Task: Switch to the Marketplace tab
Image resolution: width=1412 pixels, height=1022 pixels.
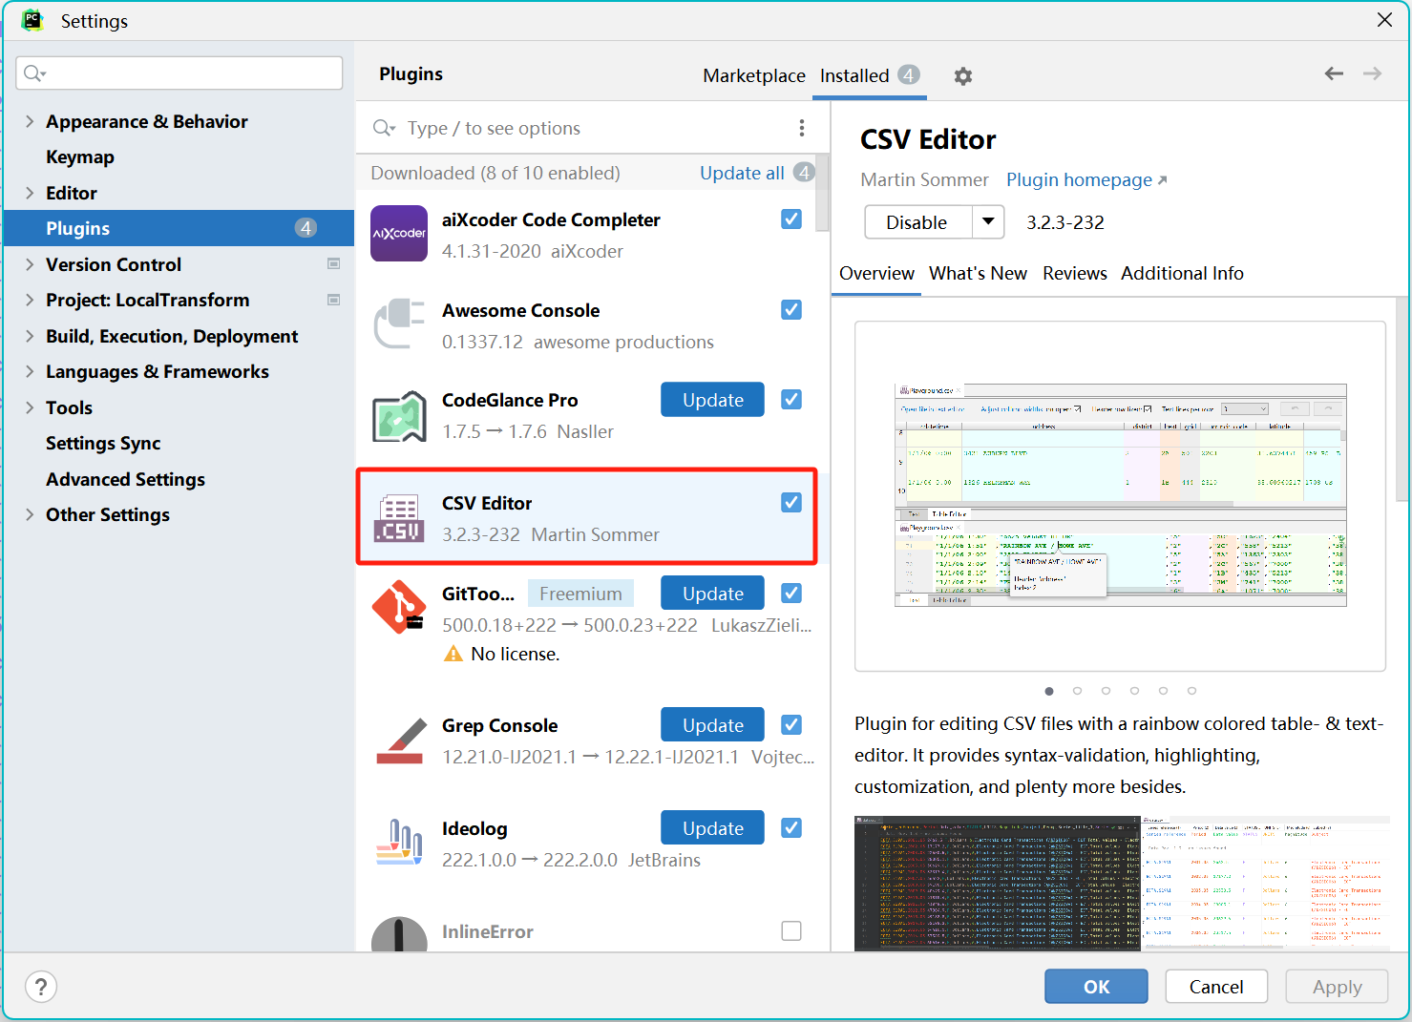Action: [x=754, y=75]
